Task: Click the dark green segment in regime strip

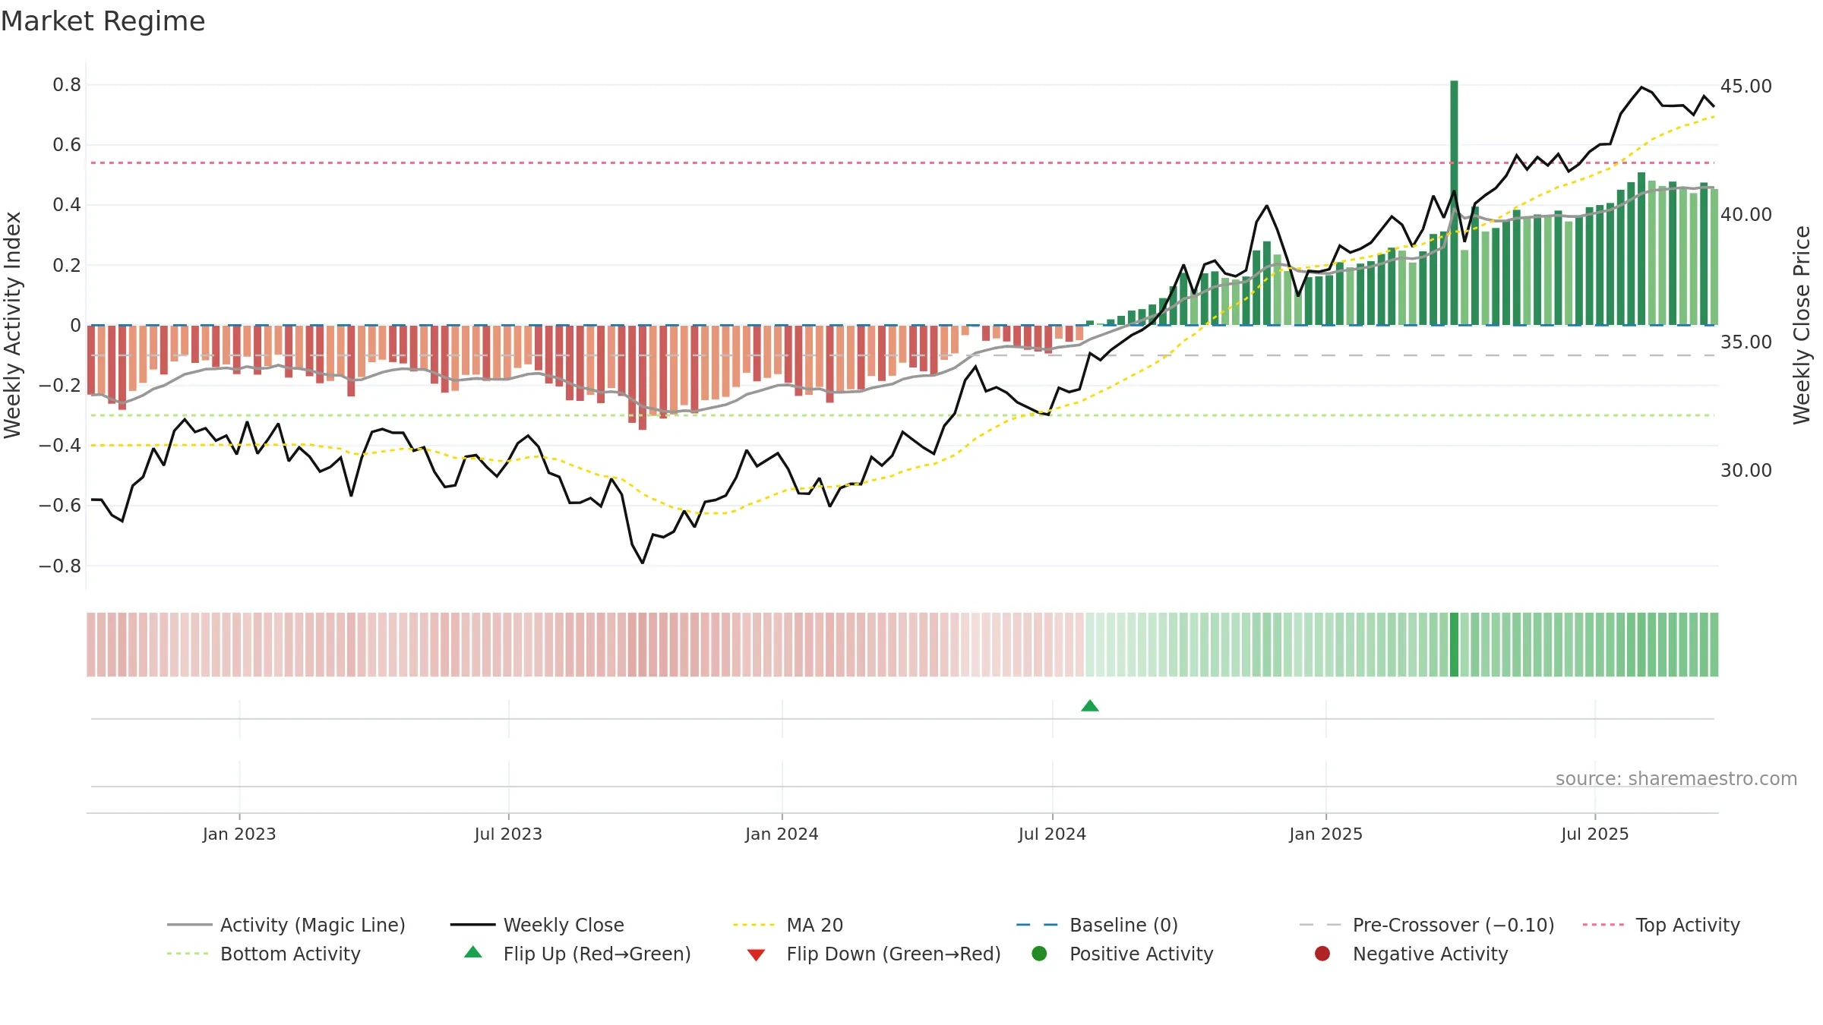Action: click(1454, 645)
